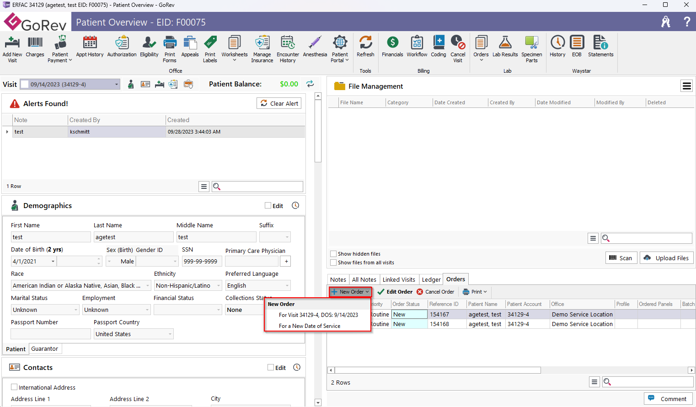
Task: Click Cancel Order button
Action: (435, 292)
